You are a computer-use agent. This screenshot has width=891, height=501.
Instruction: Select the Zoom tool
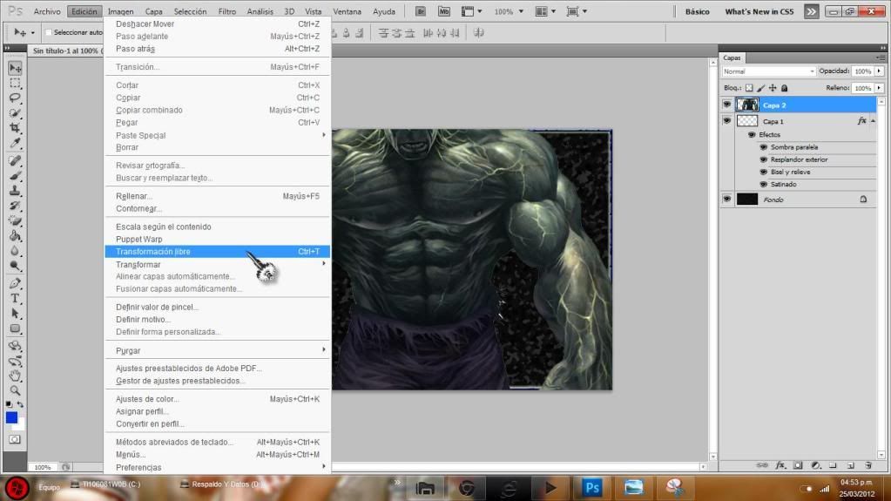[x=16, y=390]
